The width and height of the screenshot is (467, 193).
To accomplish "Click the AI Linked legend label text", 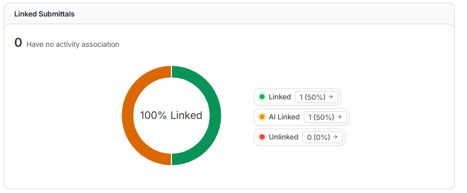I will point(284,117).
